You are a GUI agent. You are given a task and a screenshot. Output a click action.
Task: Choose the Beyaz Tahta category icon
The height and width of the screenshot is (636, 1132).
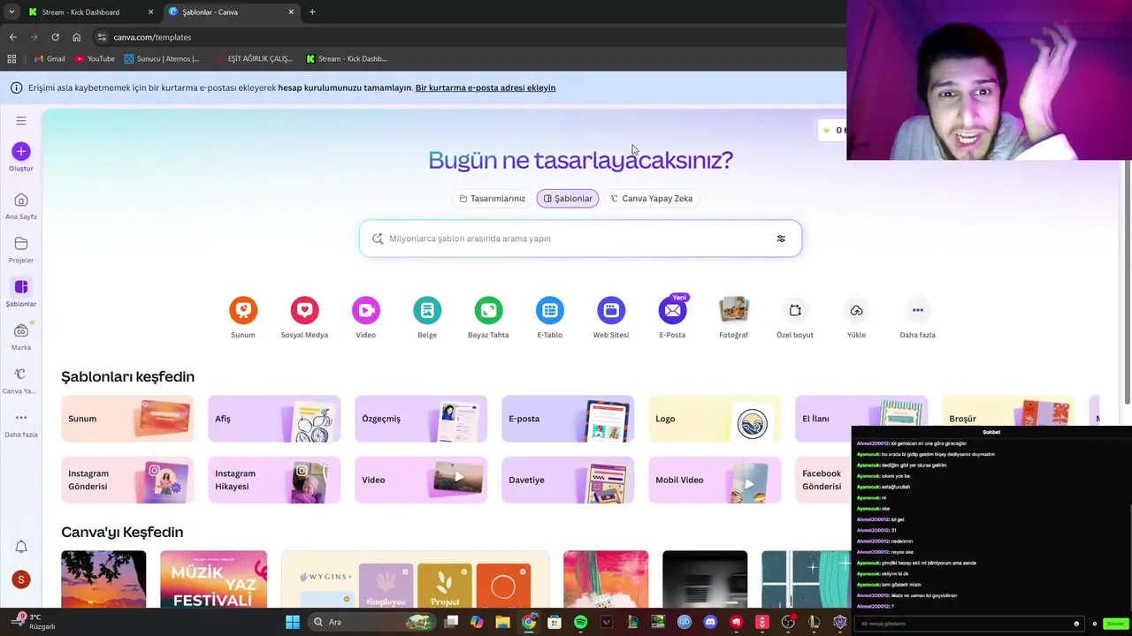point(488,310)
